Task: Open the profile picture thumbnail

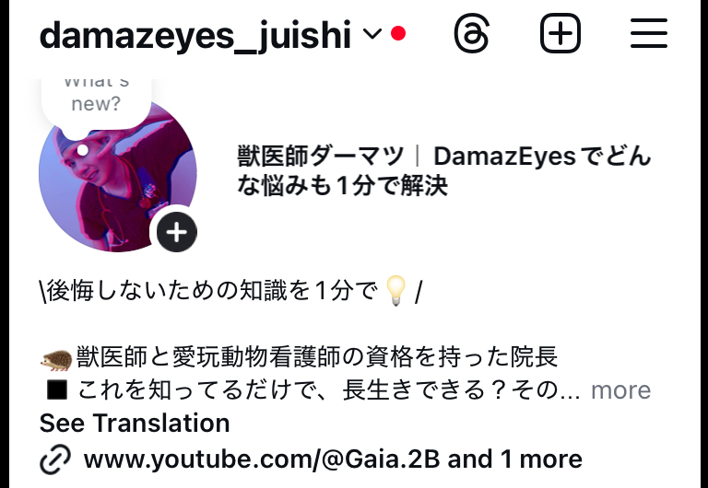Action: (x=118, y=177)
